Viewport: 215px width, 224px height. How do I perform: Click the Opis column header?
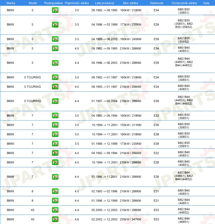[x=206, y=3]
